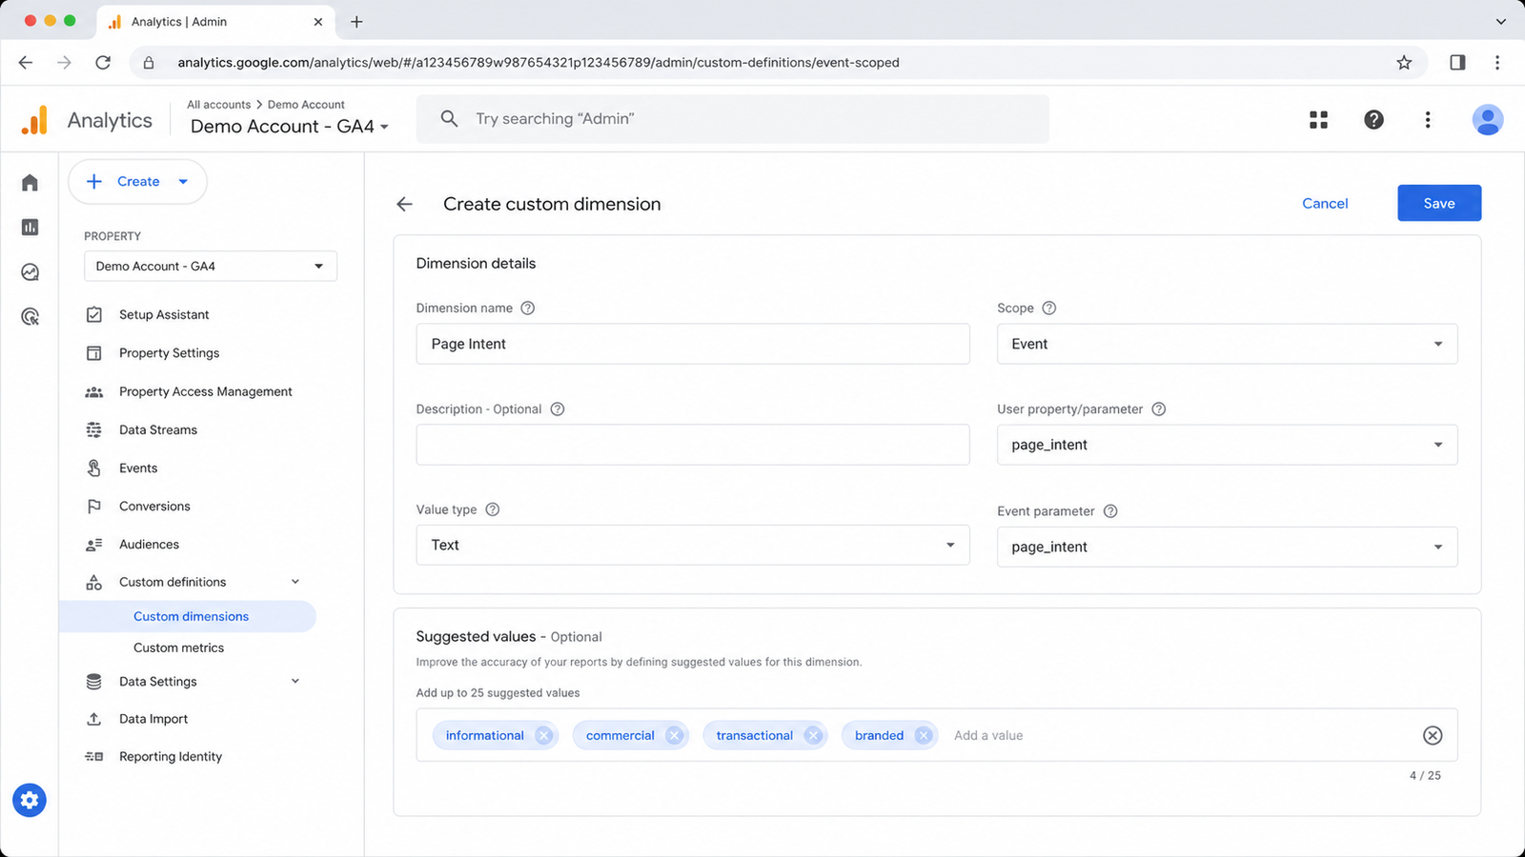The width and height of the screenshot is (1525, 857).
Task: Click the Admin gear icon at bottom left
Action: coord(30,800)
